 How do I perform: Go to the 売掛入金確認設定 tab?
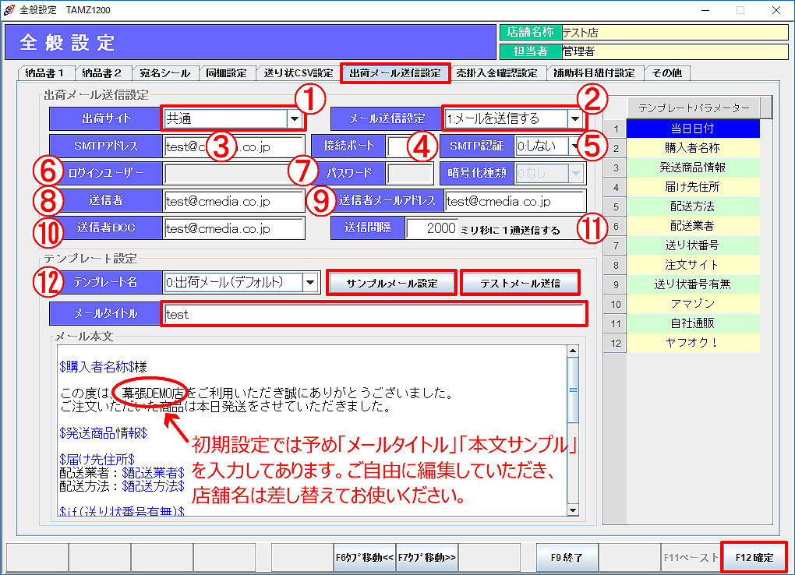pyautogui.click(x=496, y=73)
